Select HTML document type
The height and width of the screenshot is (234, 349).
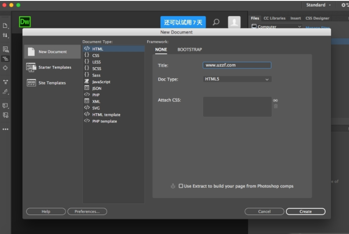coord(114,49)
